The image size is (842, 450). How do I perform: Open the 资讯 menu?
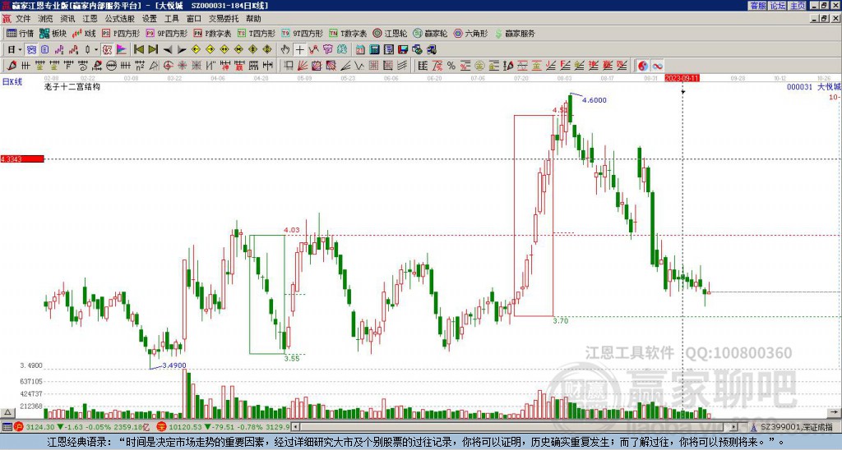[67, 19]
